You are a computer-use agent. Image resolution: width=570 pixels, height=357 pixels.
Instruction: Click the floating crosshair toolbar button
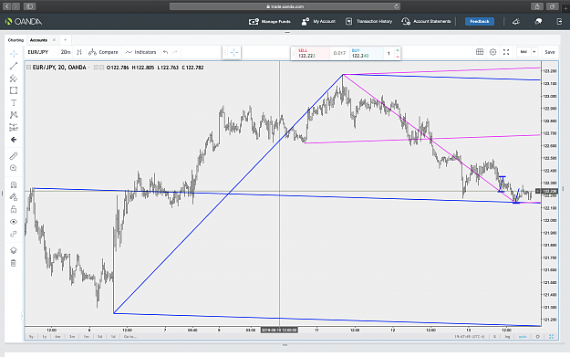(x=234, y=53)
